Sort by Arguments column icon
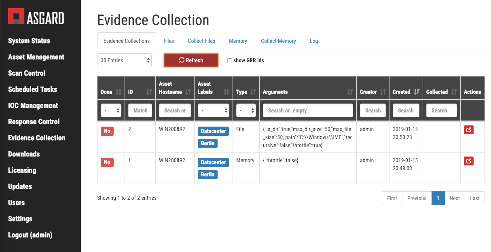The height and width of the screenshot is (252, 491). [350, 92]
